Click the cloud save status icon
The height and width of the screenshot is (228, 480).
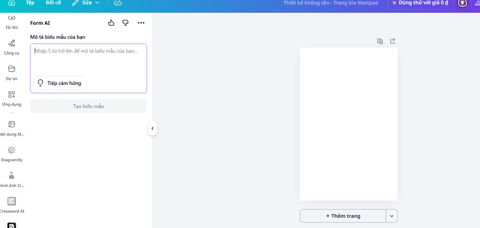tap(117, 3)
